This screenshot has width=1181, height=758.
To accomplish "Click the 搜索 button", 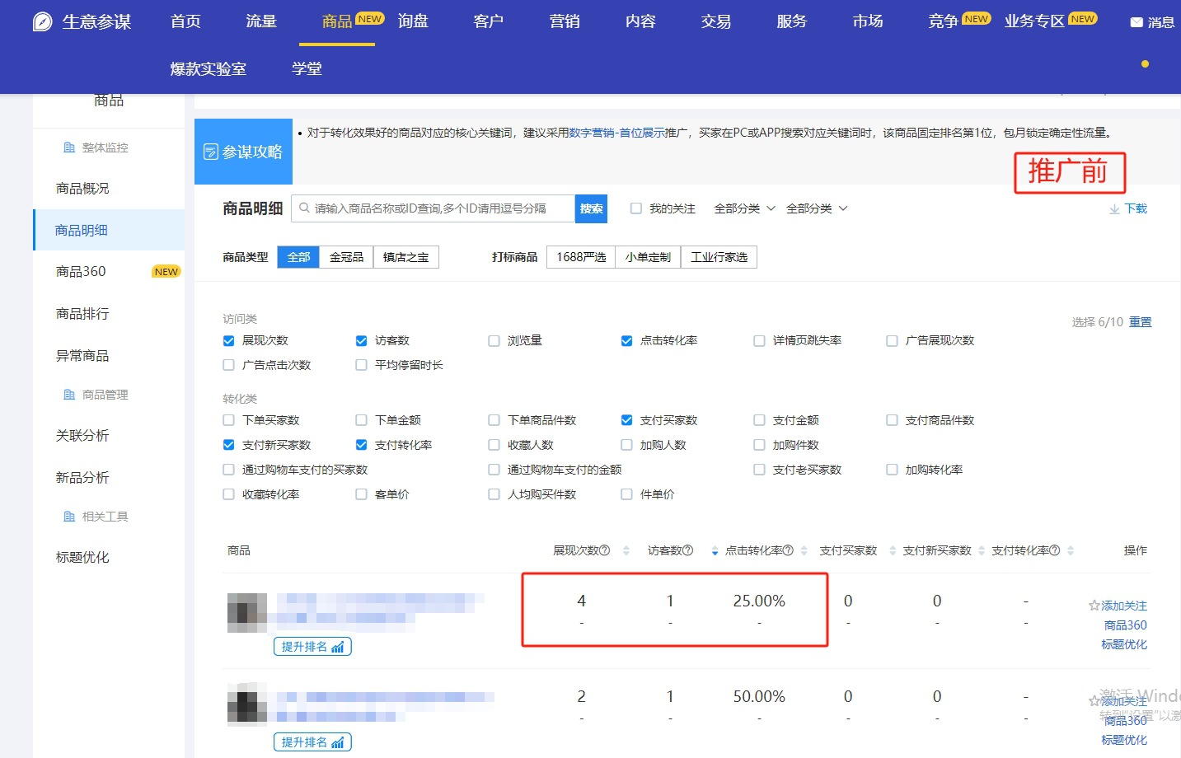I will (x=591, y=209).
